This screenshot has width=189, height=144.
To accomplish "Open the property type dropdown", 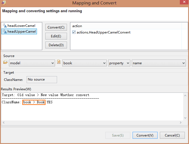I will (119, 63).
